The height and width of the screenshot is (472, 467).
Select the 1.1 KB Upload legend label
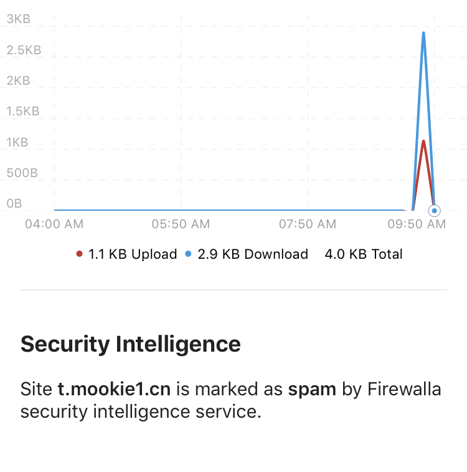tap(133, 254)
